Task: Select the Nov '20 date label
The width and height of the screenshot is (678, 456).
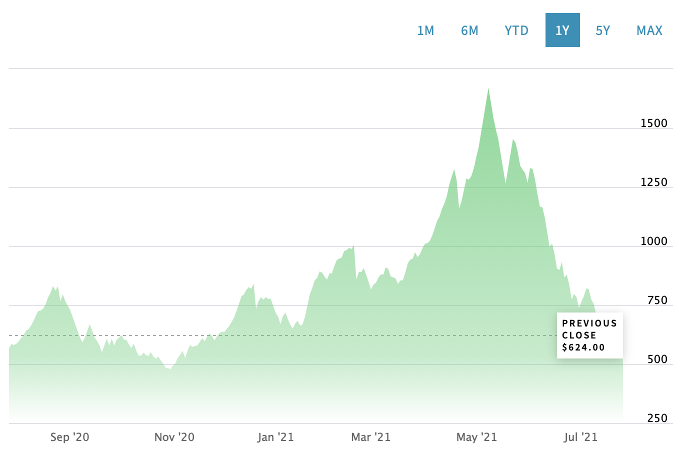Action: point(174,437)
